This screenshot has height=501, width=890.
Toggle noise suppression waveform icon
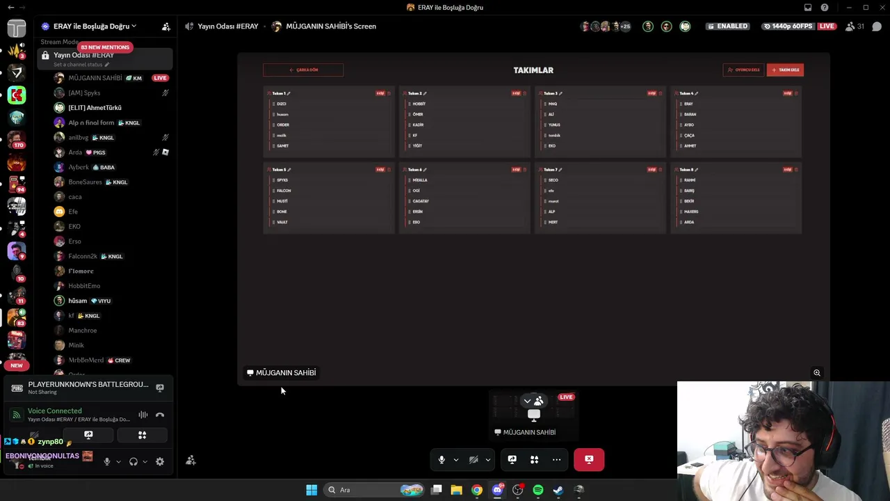pos(143,415)
